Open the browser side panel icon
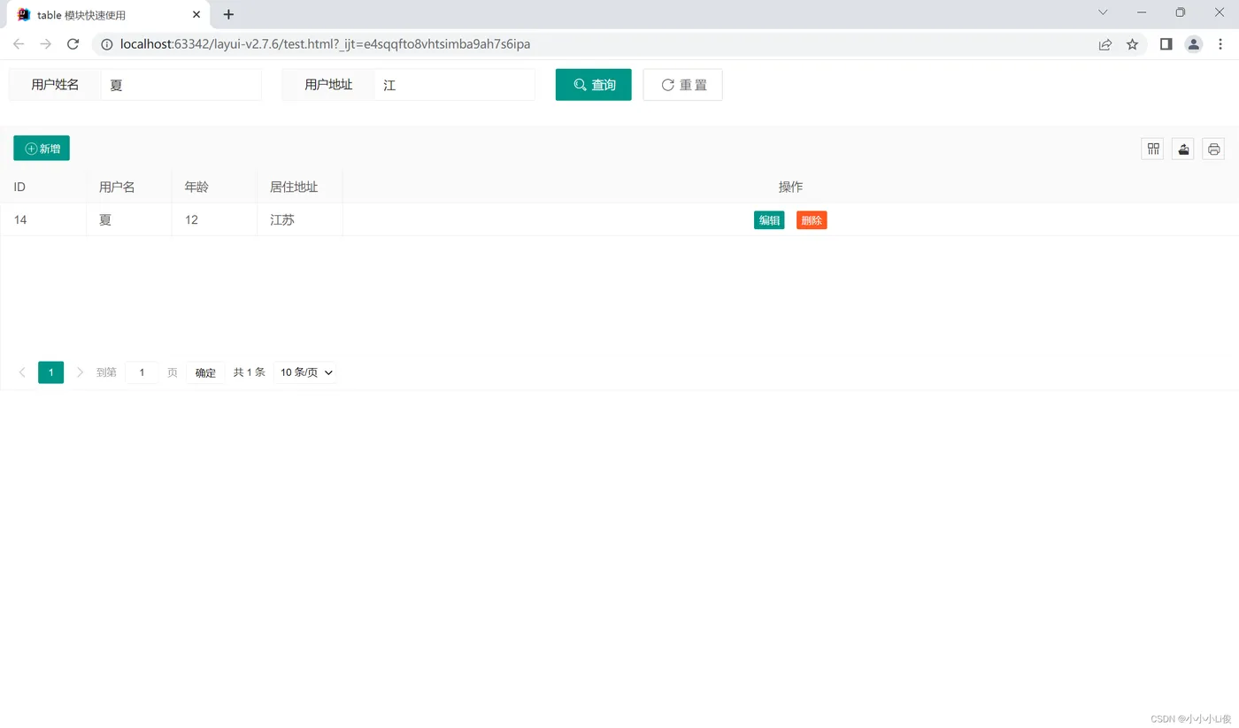Image resolution: width=1239 pixels, height=728 pixels. (x=1166, y=44)
